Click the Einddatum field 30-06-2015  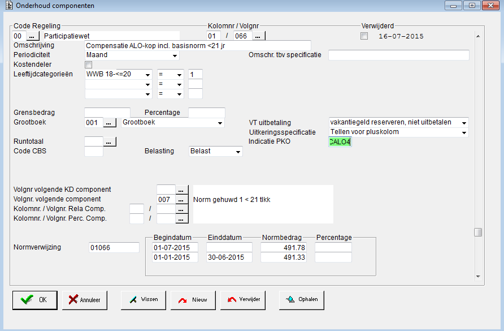(x=229, y=257)
